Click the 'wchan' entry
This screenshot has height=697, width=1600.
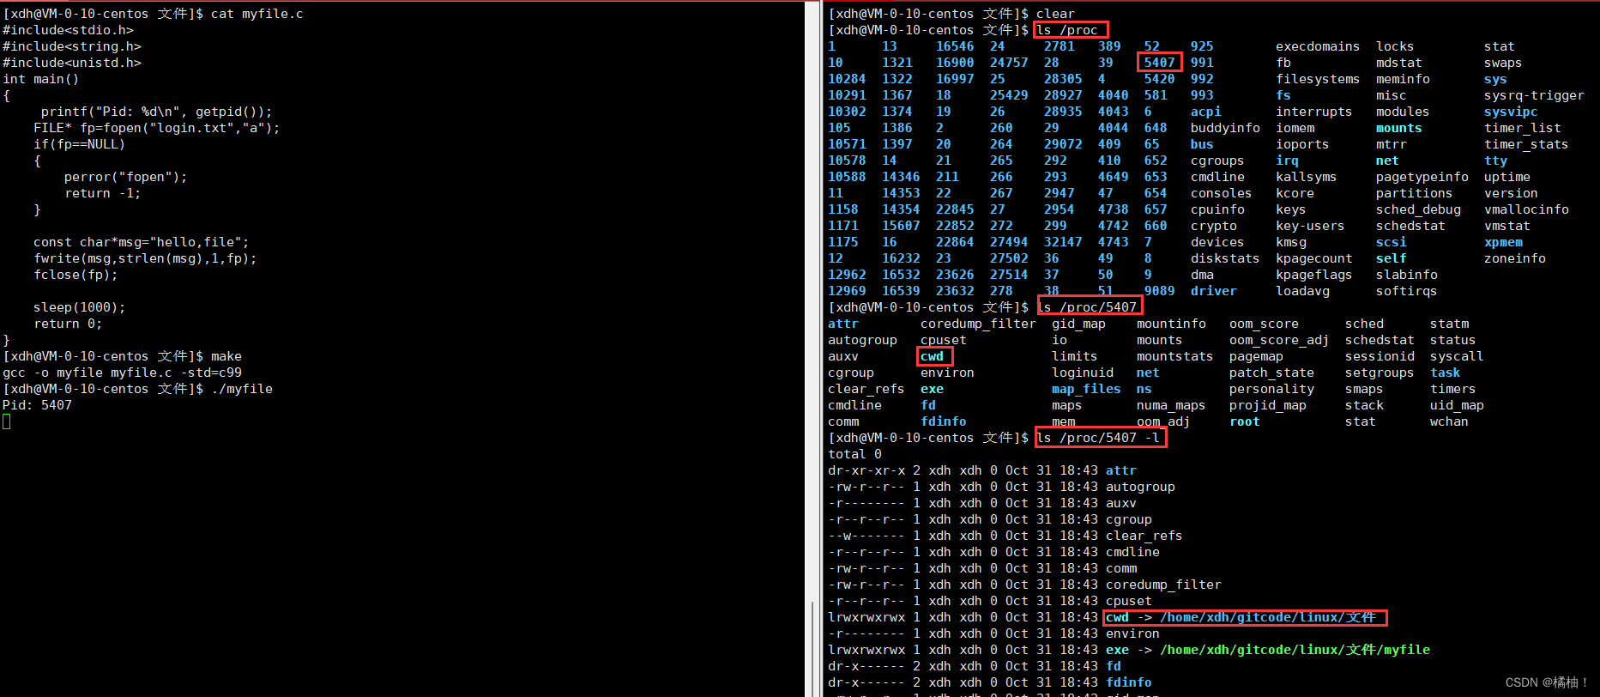pyautogui.click(x=1449, y=421)
